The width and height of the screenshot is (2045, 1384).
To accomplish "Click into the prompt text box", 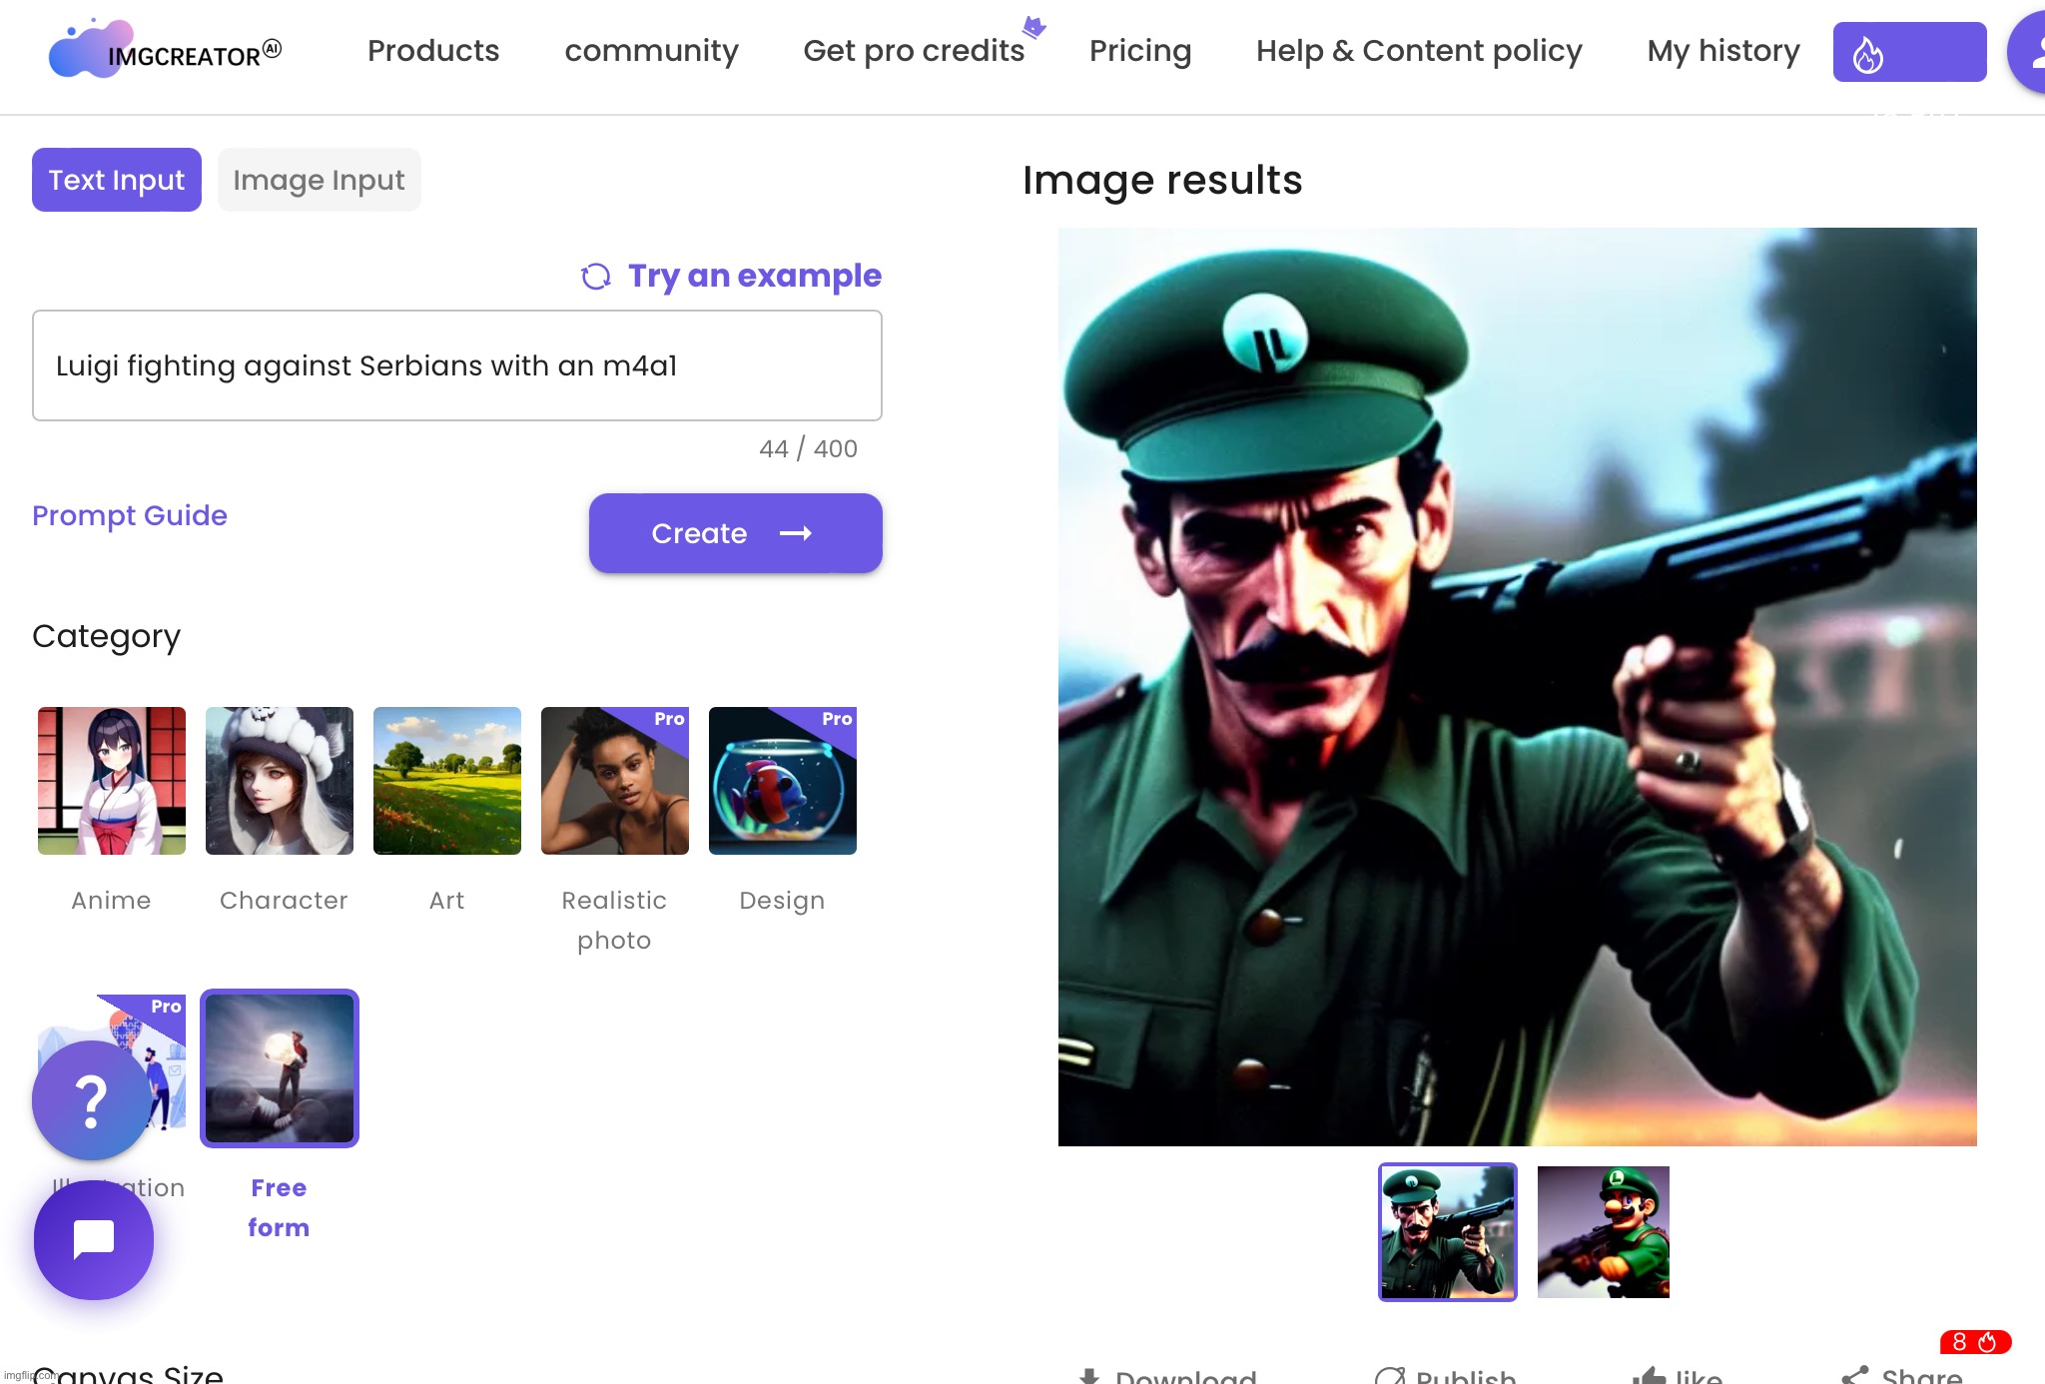I will [x=457, y=365].
